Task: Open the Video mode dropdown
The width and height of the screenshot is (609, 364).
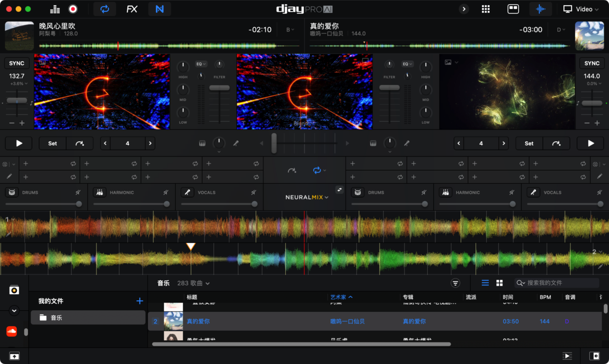Action: coord(581,9)
